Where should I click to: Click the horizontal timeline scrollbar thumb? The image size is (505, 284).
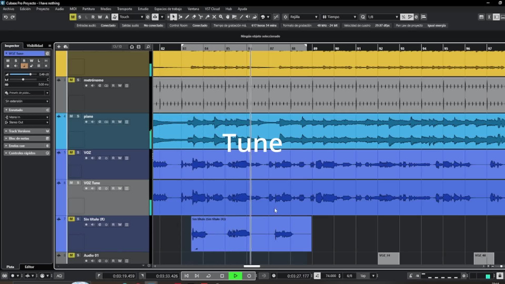(252, 266)
